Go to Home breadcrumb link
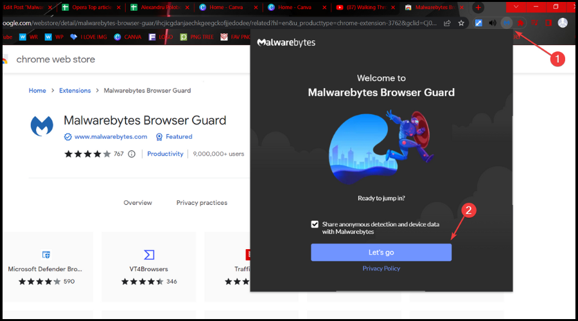The image size is (578, 321). click(x=37, y=91)
